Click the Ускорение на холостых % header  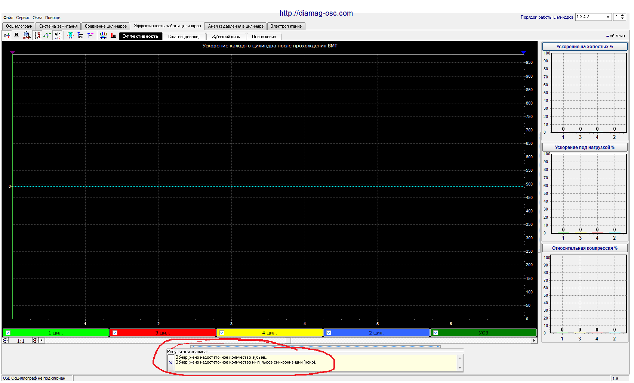[585, 47]
